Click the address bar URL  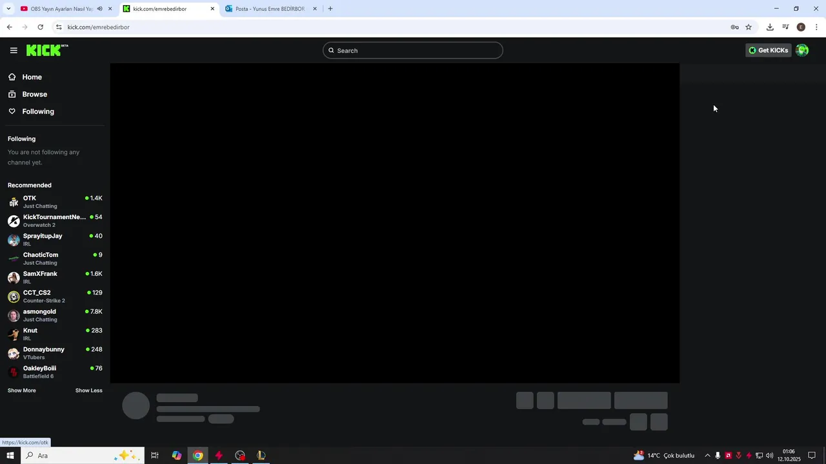98,27
